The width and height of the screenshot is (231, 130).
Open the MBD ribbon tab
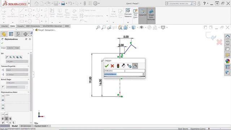67,26
